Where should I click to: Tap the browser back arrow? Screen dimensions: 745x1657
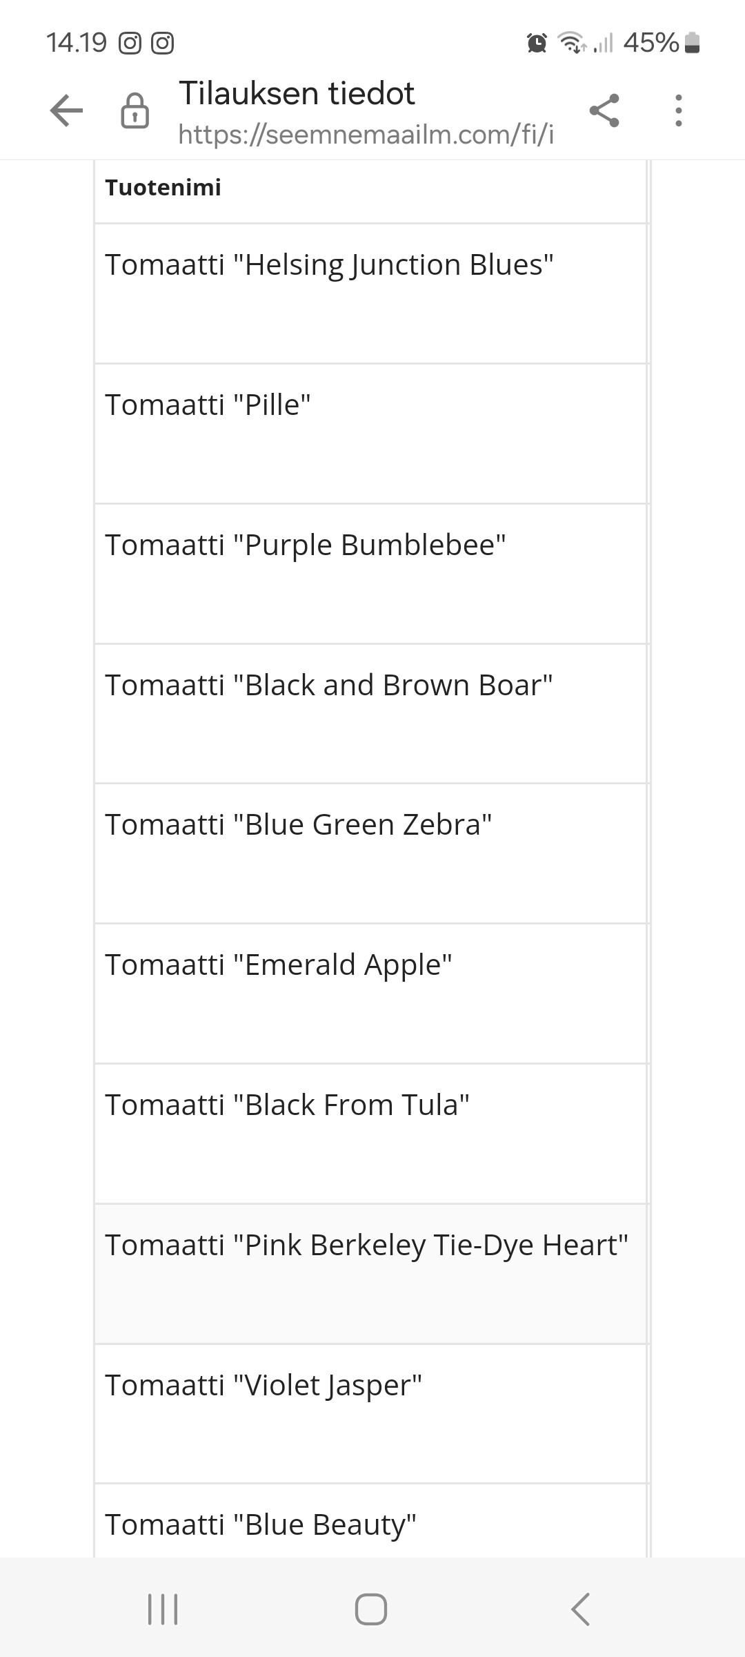[66, 110]
